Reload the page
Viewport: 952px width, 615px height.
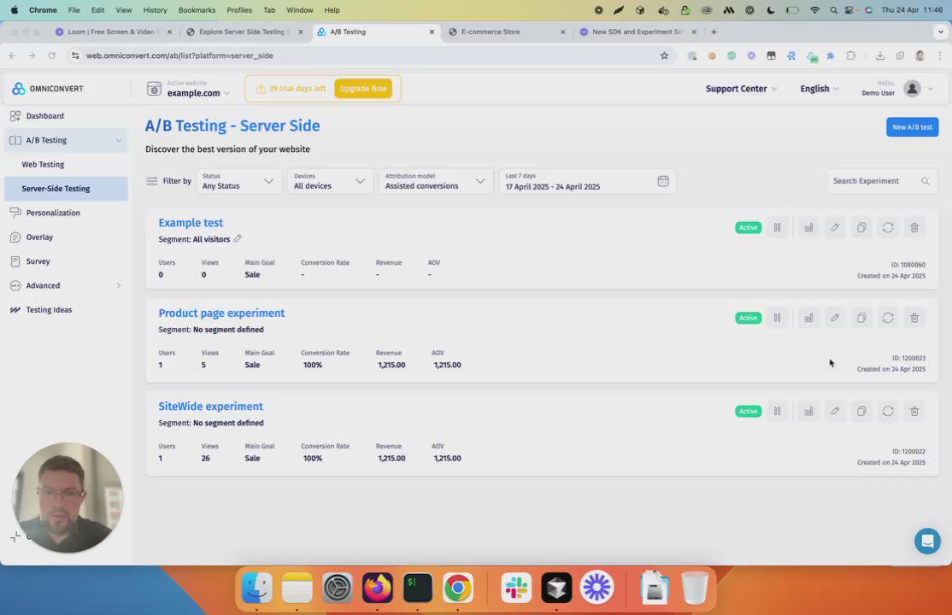tap(51, 56)
